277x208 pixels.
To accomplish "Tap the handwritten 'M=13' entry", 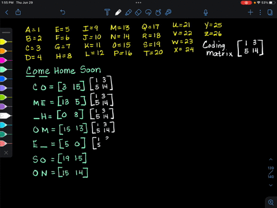I will pos(120,28).
